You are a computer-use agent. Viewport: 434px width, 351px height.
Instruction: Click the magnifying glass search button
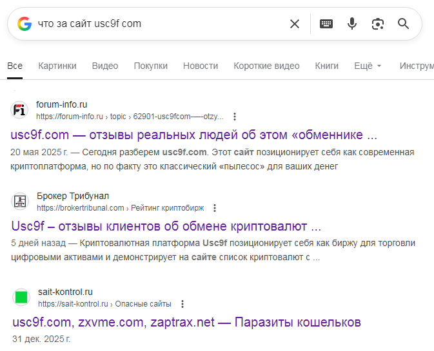[404, 24]
